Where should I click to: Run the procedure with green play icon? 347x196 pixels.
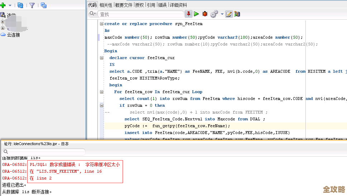pyautogui.click(x=196, y=14)
